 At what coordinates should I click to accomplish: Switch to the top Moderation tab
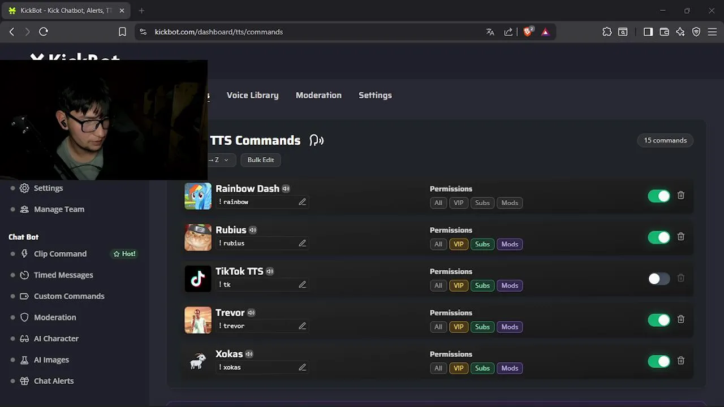[318, 95]
